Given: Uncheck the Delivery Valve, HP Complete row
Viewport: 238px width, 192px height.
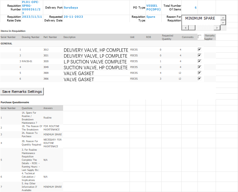Looking at the screenshot, I should click(x=199, y=49).
